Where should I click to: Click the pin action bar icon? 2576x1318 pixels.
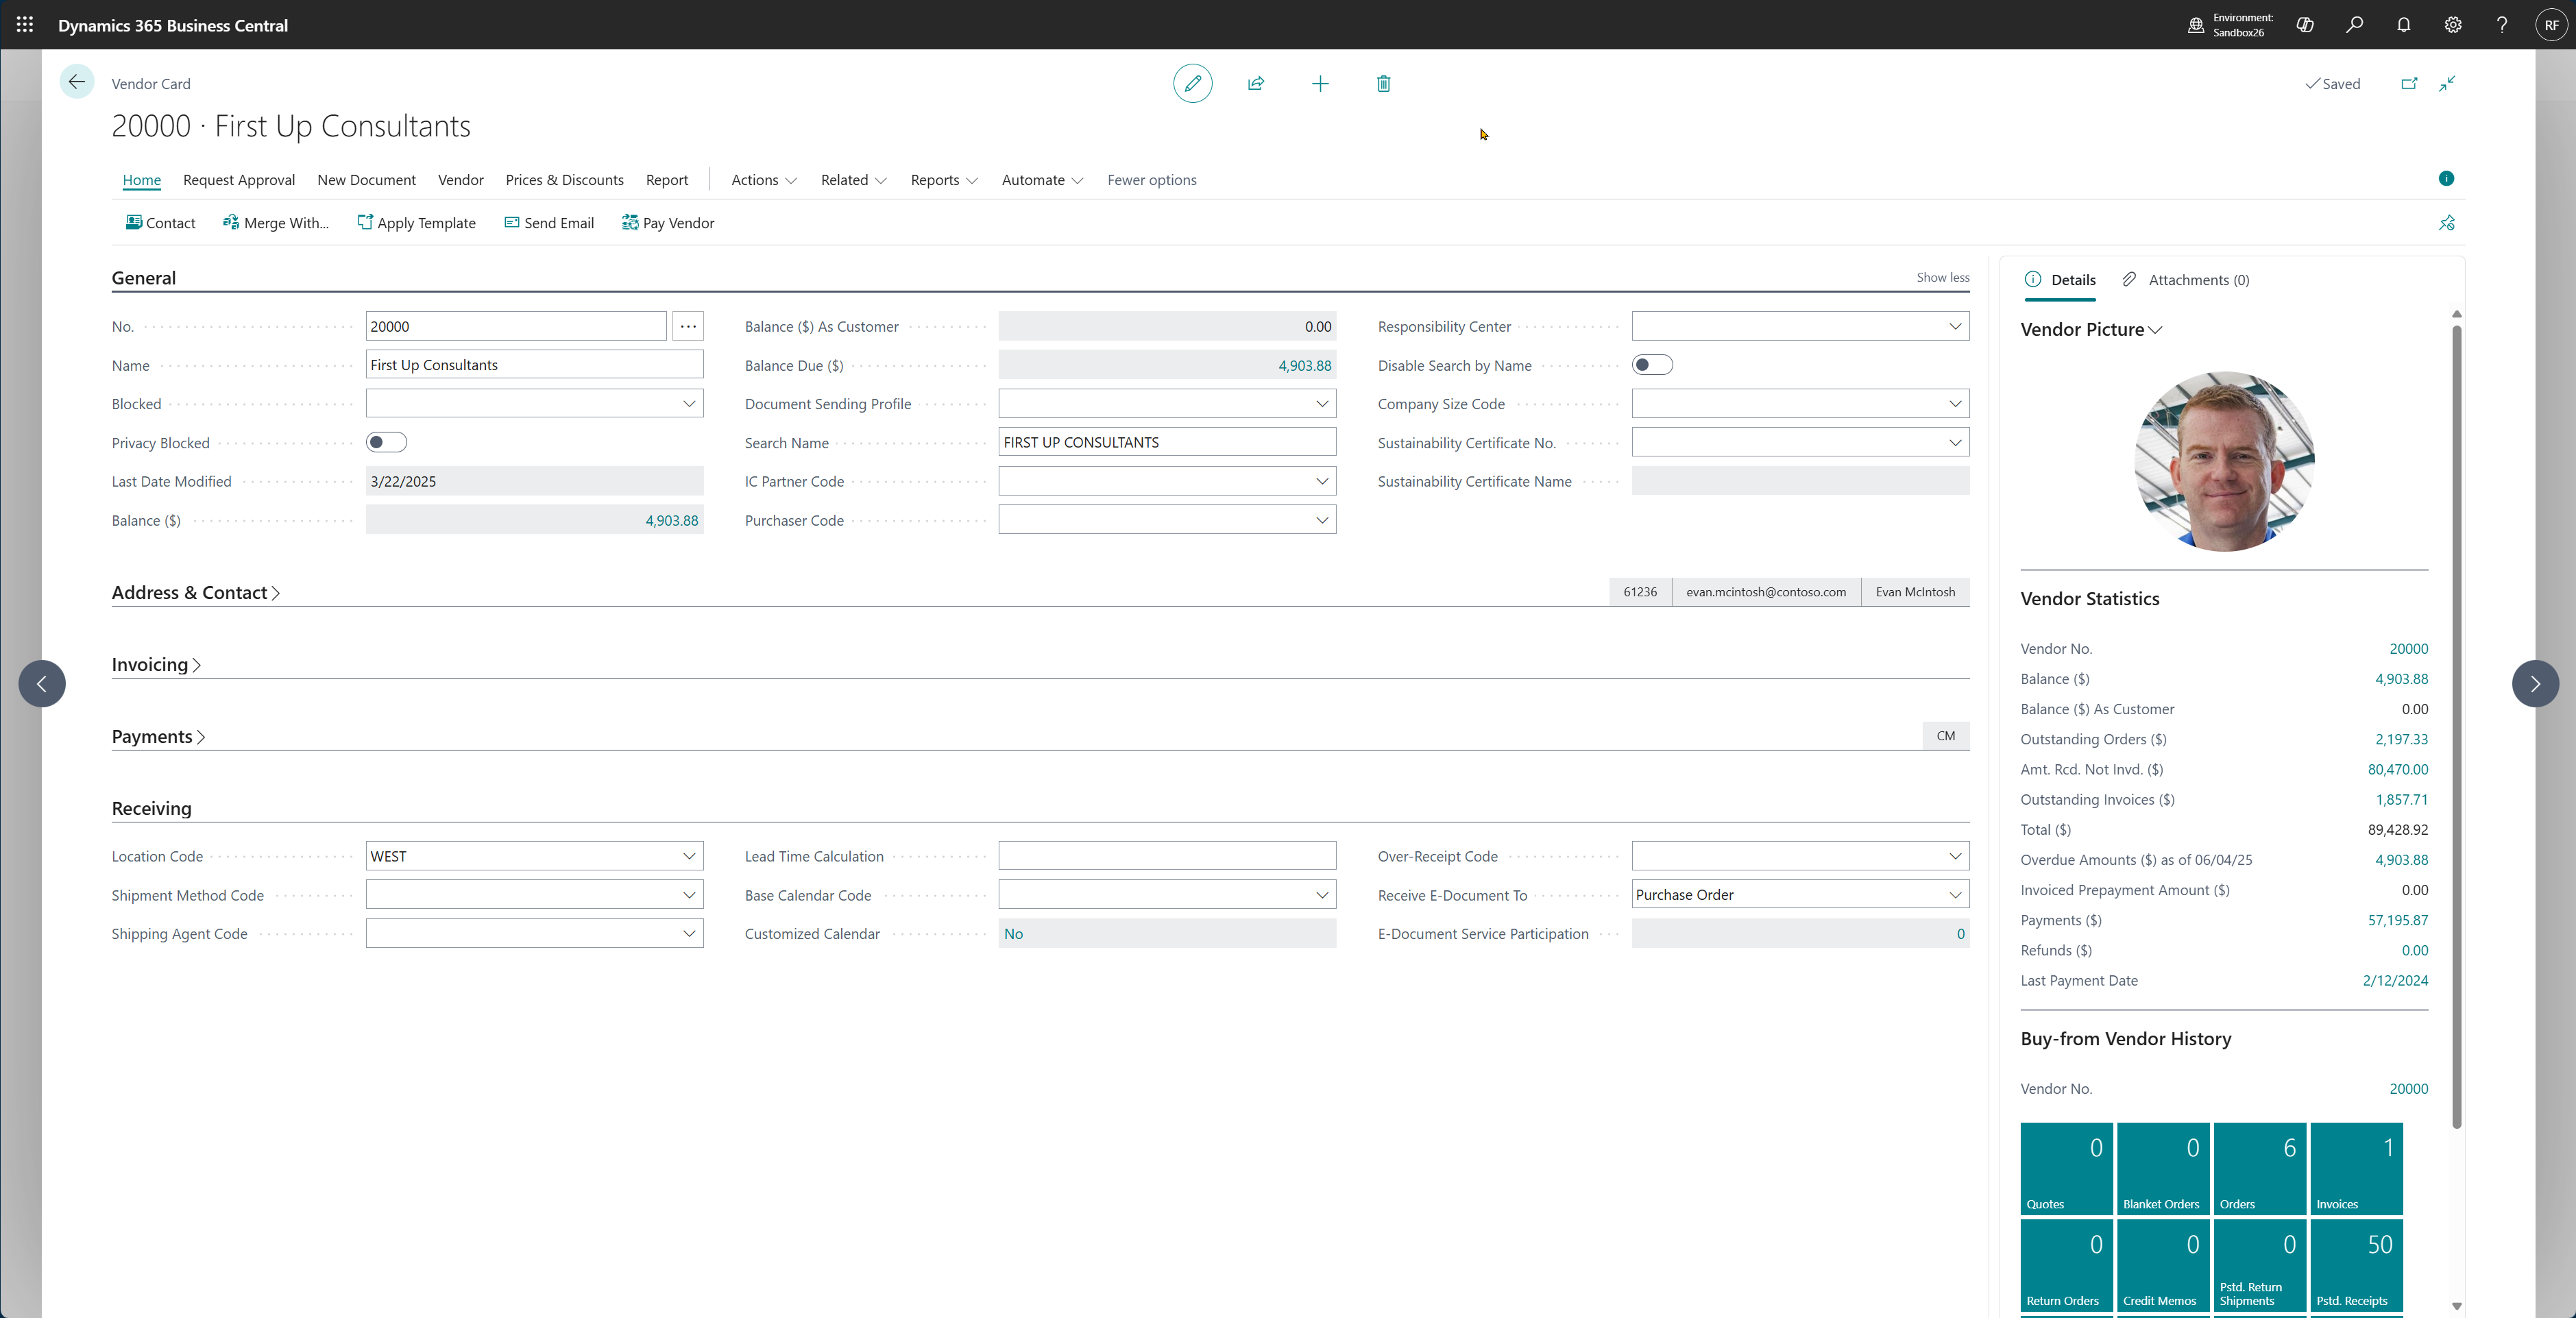point(2446,222)
